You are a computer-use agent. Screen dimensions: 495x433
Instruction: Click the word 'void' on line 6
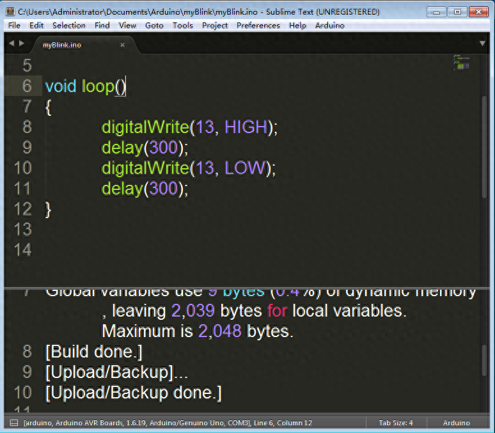pyautogui.click(x=61, y=86)
